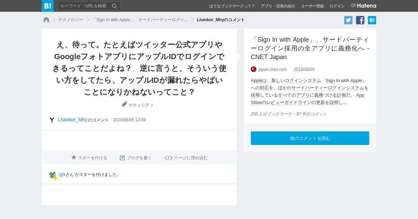
Task: Go to home via breadcrumb house icon
Action: coord(46,20)
